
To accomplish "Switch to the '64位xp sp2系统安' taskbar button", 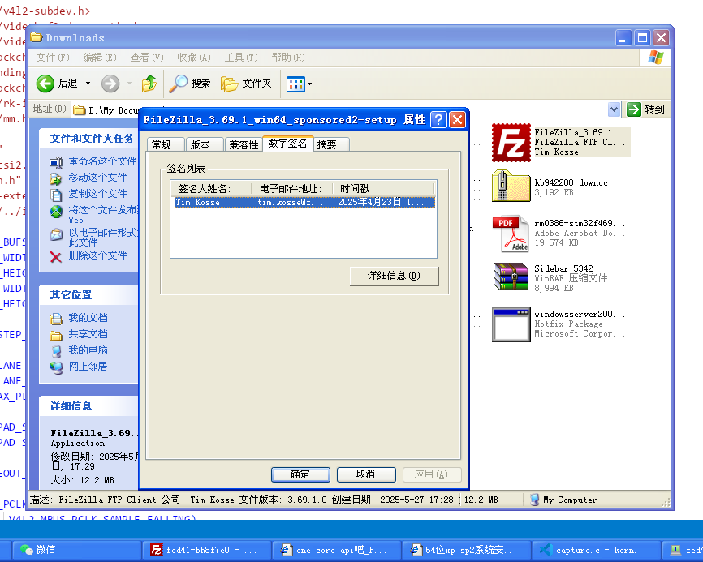I will pos(466,550).
